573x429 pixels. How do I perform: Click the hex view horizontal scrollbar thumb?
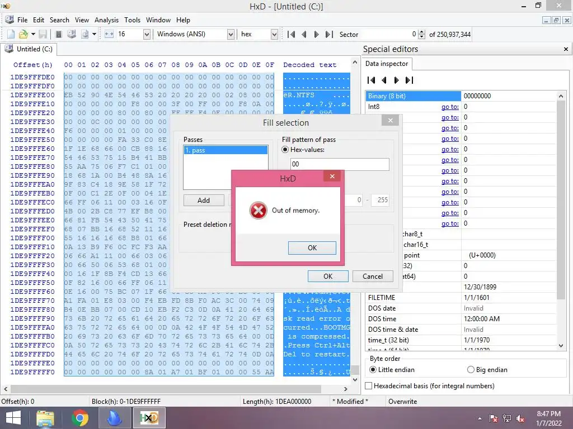[166, 389]
